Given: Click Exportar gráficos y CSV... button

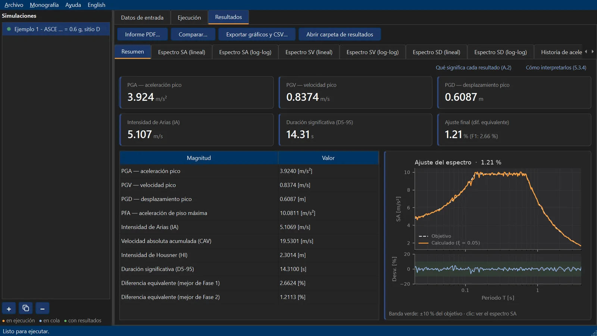Looking at the screenshot, I should [x=257, y=34].
